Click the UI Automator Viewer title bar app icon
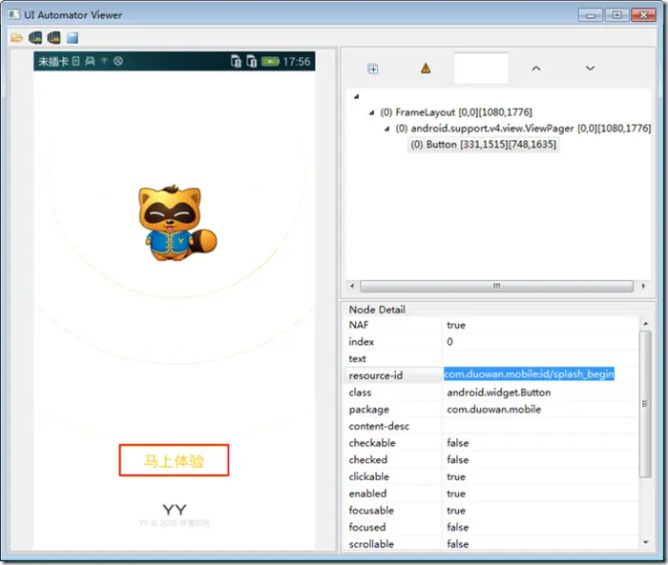The height and width of the screenshot is (565, 668). (13, 14)
